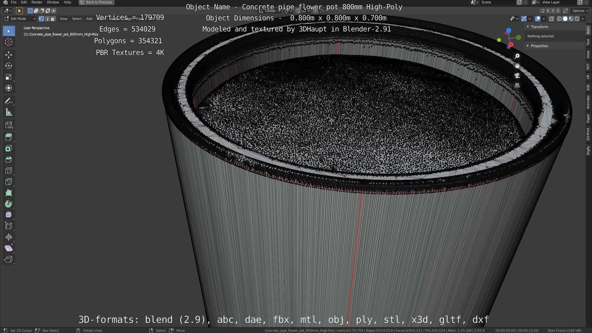The width and height of the screenshot is (592, 333).
Task: Choose the Bevel tool
Action: pyautogui.click(x=9, y=160)
